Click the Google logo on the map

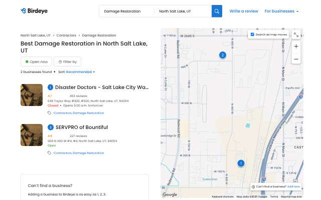[170, 194]
